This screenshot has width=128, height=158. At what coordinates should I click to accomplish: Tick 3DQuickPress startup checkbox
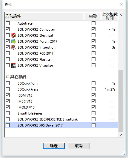[93, 89]
